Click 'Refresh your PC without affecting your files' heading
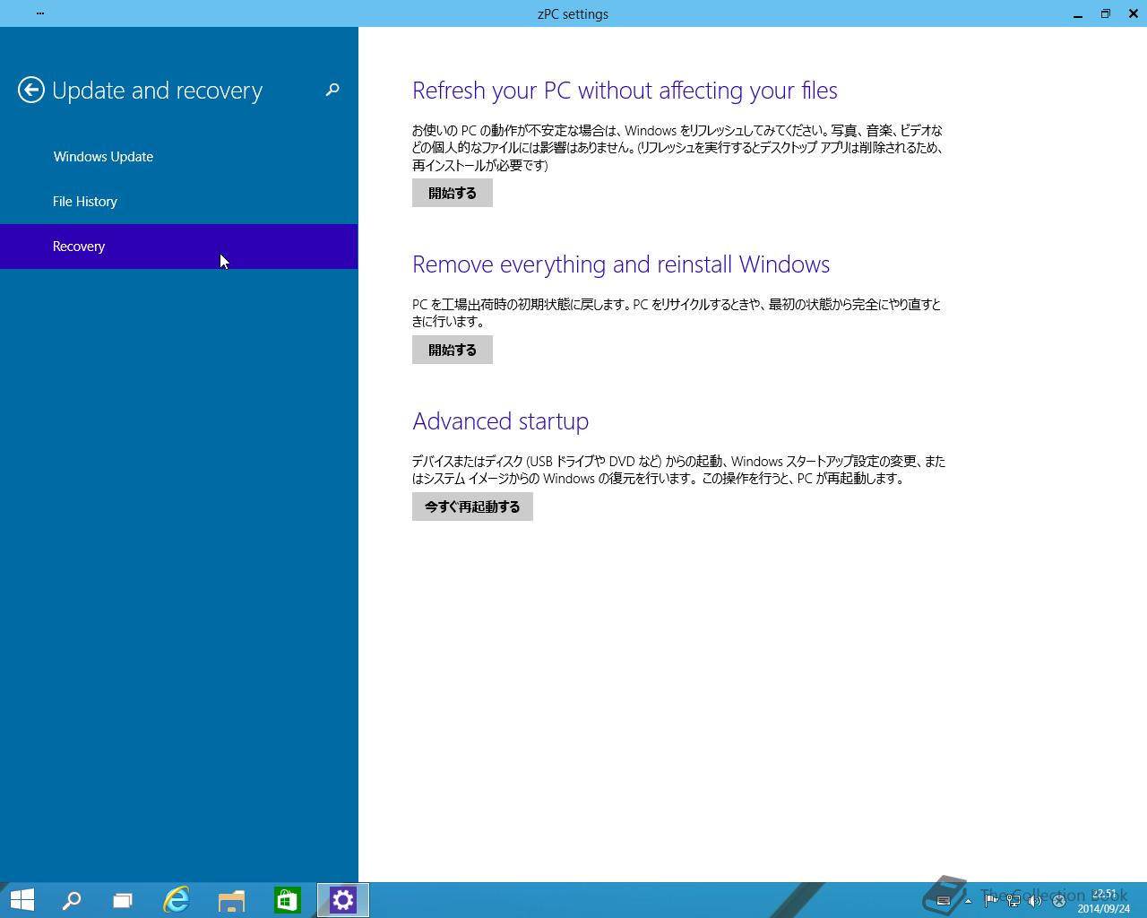The height and width of the screenshot is (918, 1147). point(625,91)
